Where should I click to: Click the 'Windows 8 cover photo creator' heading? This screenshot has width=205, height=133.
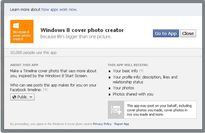pyautogui.click(x=82, y=30)
